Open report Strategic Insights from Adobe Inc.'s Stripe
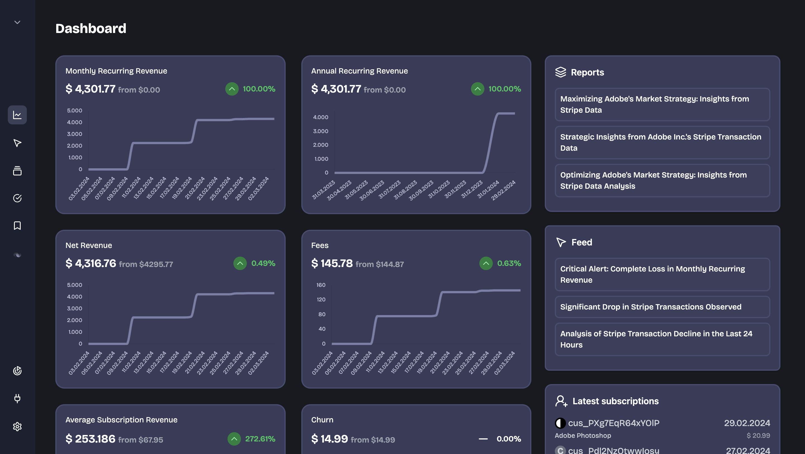 click(x=662, y=143)
